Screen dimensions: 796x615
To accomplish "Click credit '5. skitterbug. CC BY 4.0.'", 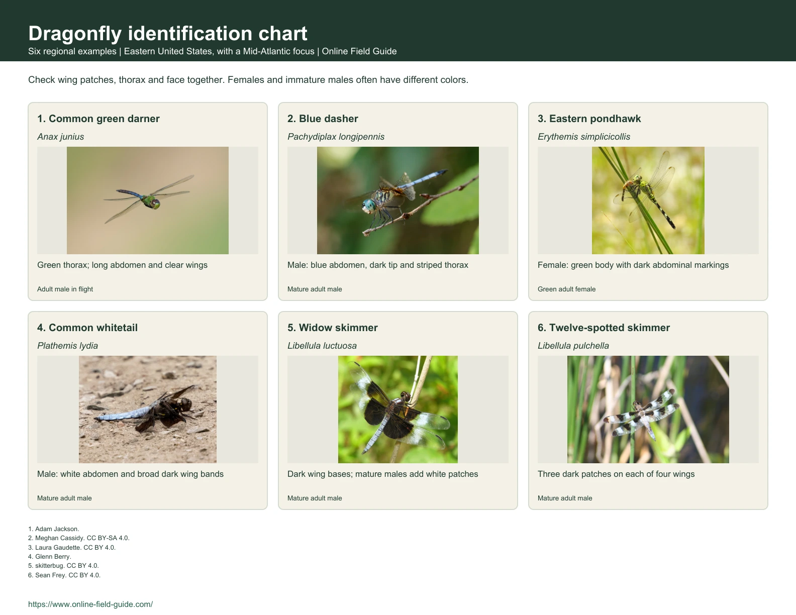I will coord(63,565).
